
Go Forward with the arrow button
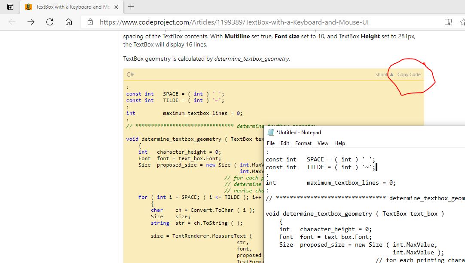click(x=31, y=22)
